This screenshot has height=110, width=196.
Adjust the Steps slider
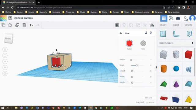[x=137, y=65]
